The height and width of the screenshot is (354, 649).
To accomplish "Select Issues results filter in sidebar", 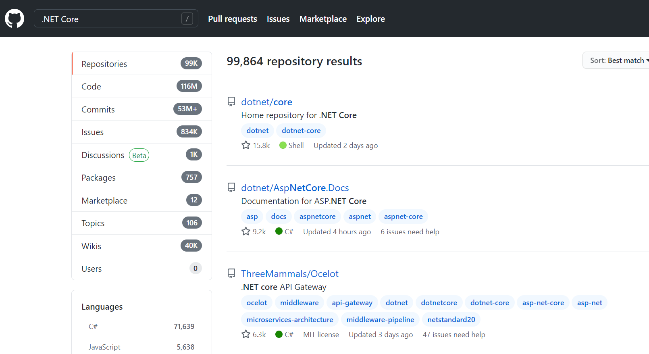I will (x=142, y=132).
